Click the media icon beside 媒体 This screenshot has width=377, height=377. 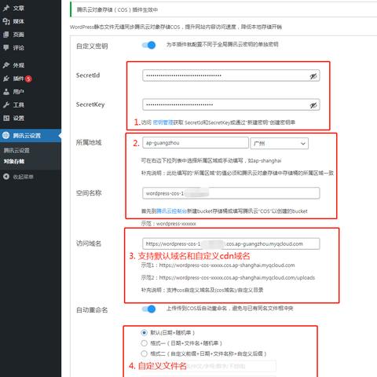pyautogui.click(x=6, y=21)
